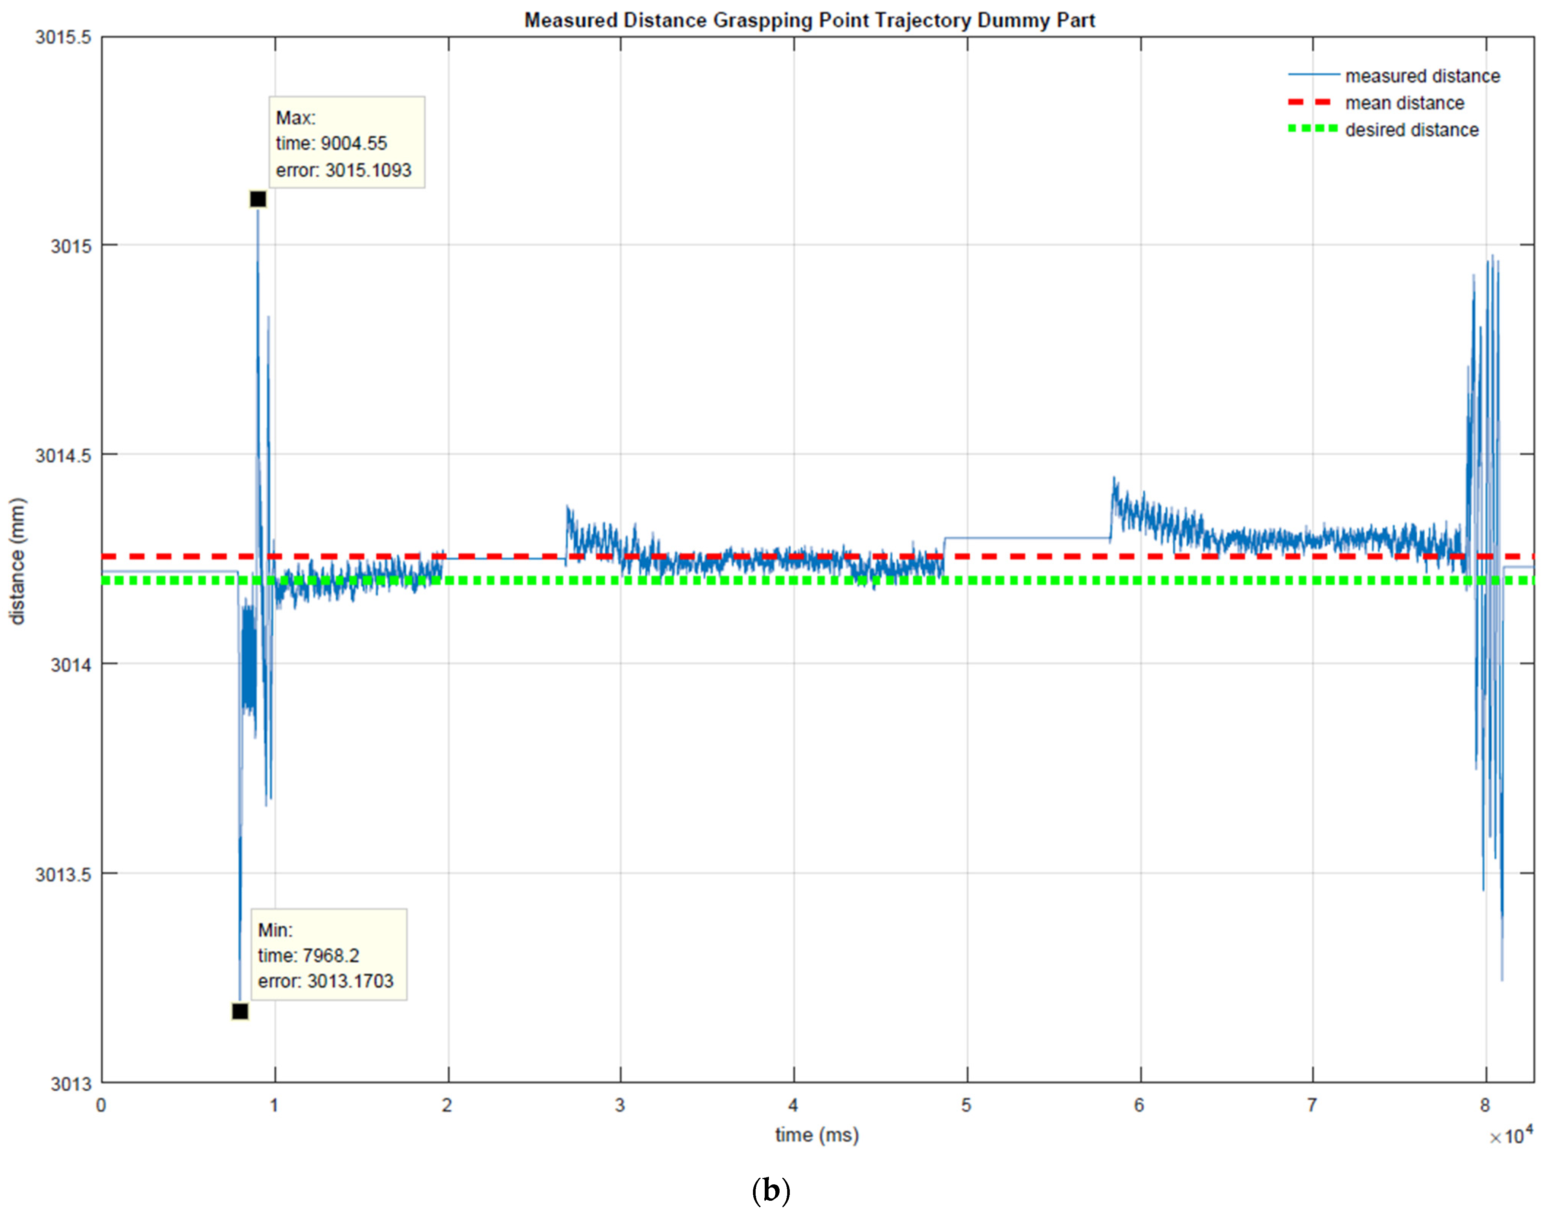Click the 'desired distance' legend text
Image resolution: width=1550 pixels, height=1219 pixels.
[x=1412, y=130]
